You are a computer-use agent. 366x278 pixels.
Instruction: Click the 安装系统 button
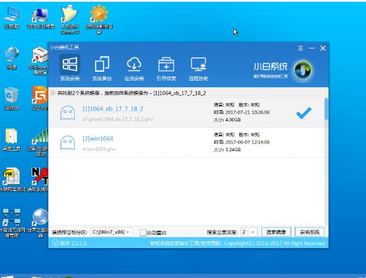coord(310,232)
